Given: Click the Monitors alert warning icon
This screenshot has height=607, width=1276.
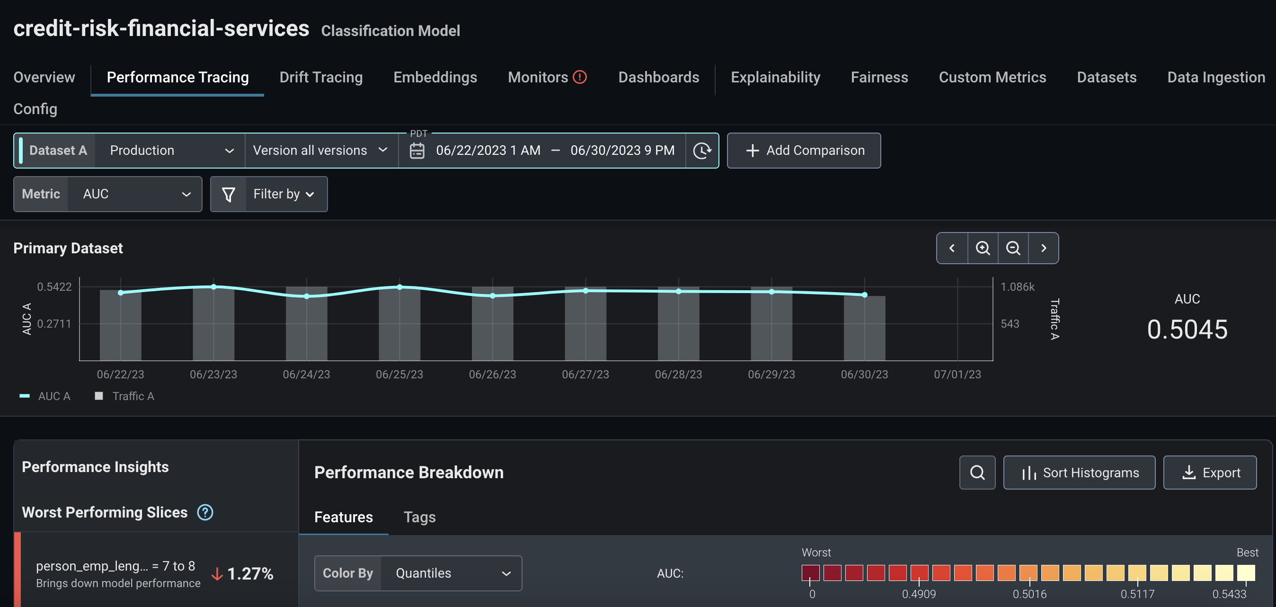Looking at the screenshot, I should (x=580, y=77).
